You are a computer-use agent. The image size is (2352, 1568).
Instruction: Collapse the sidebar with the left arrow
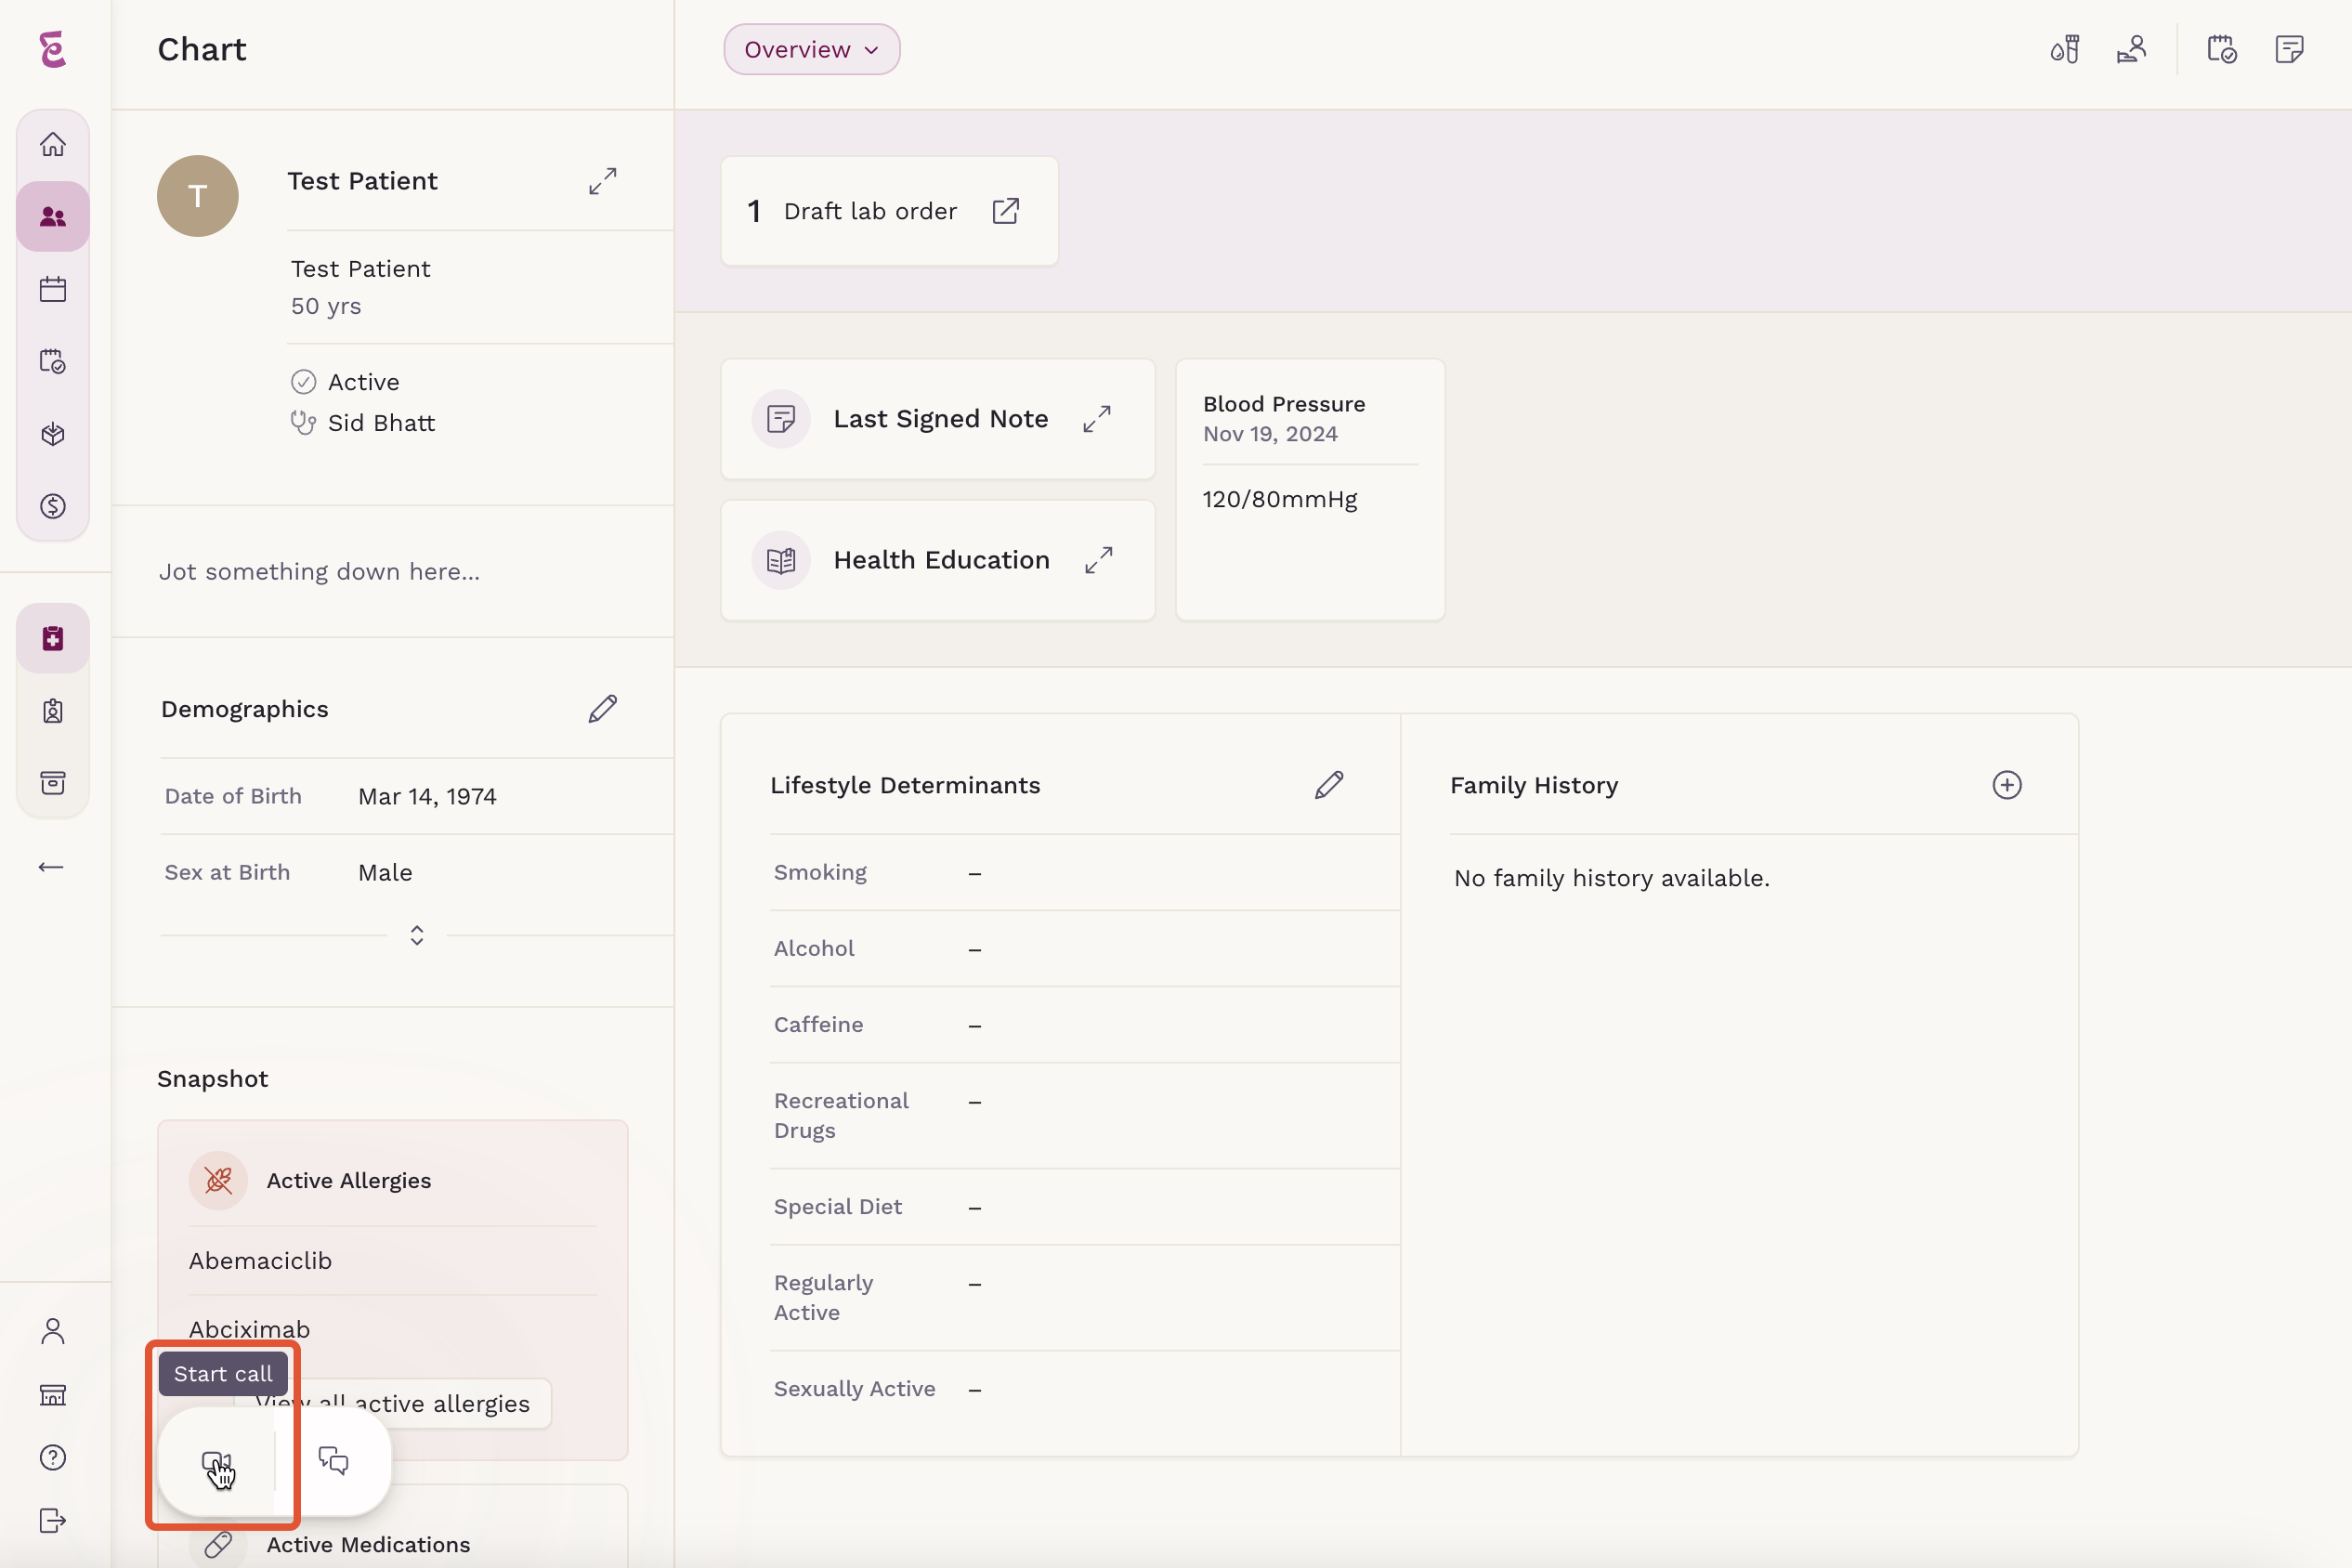(51, 867)
